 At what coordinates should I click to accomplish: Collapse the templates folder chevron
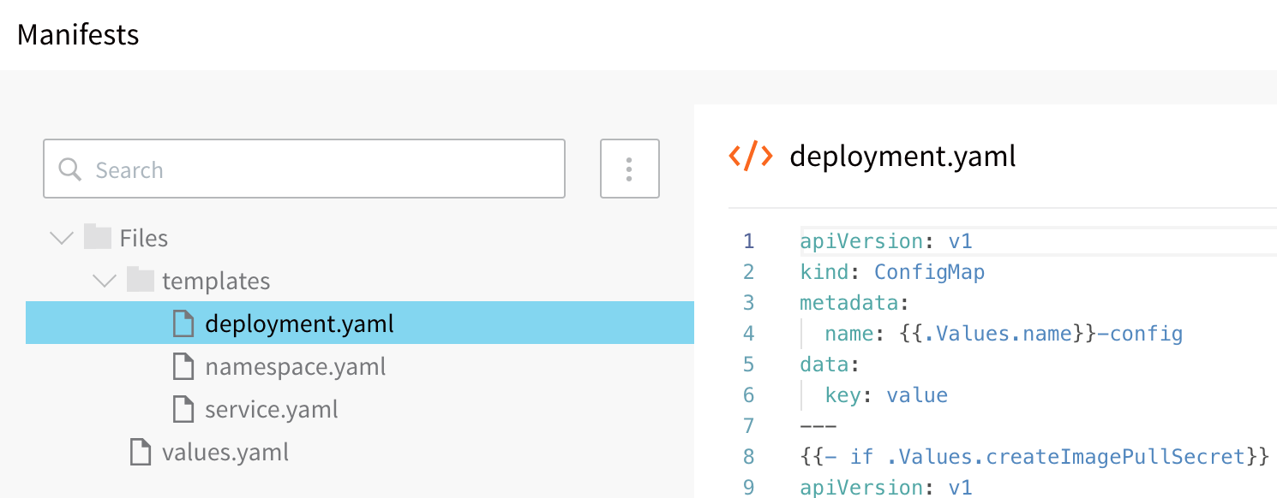[105, 281]
